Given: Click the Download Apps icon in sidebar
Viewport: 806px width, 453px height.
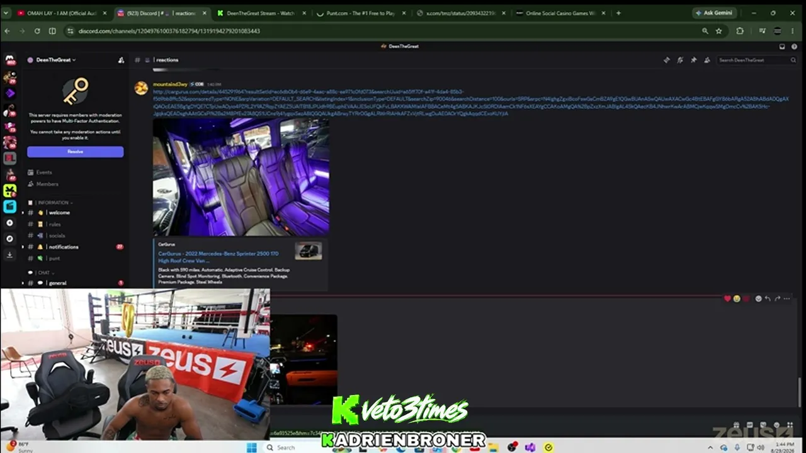Looking at the screenshot, I should [x=9, y=255].
